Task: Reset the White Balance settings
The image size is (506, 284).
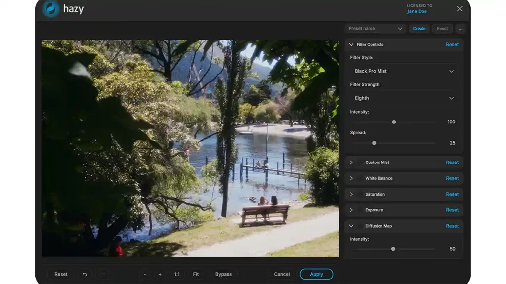Action: tap(452, 178)
